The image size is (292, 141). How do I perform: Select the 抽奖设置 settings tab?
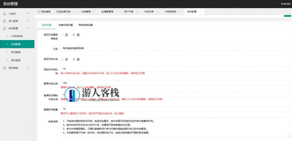[x=47, y=25]
